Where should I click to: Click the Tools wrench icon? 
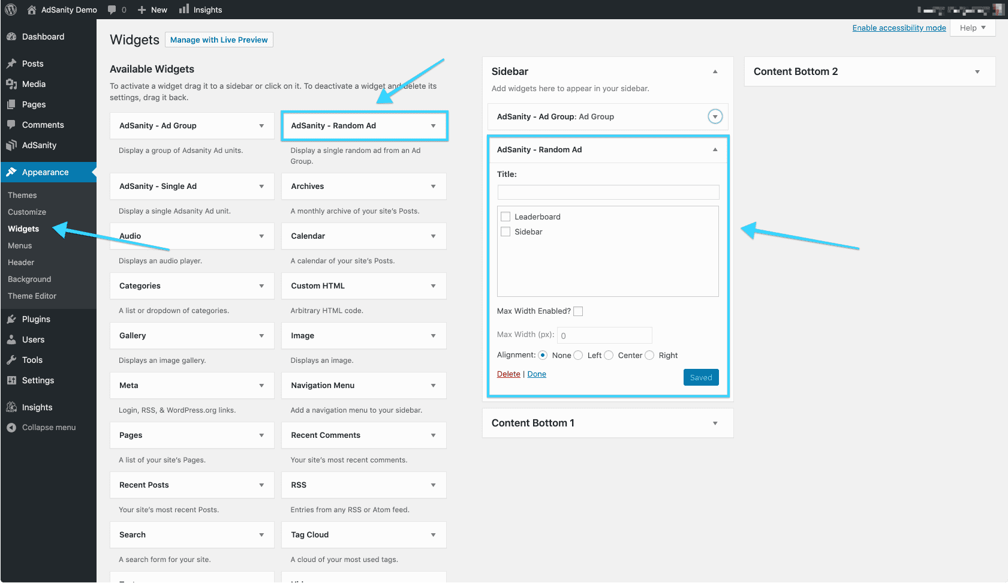11,360
